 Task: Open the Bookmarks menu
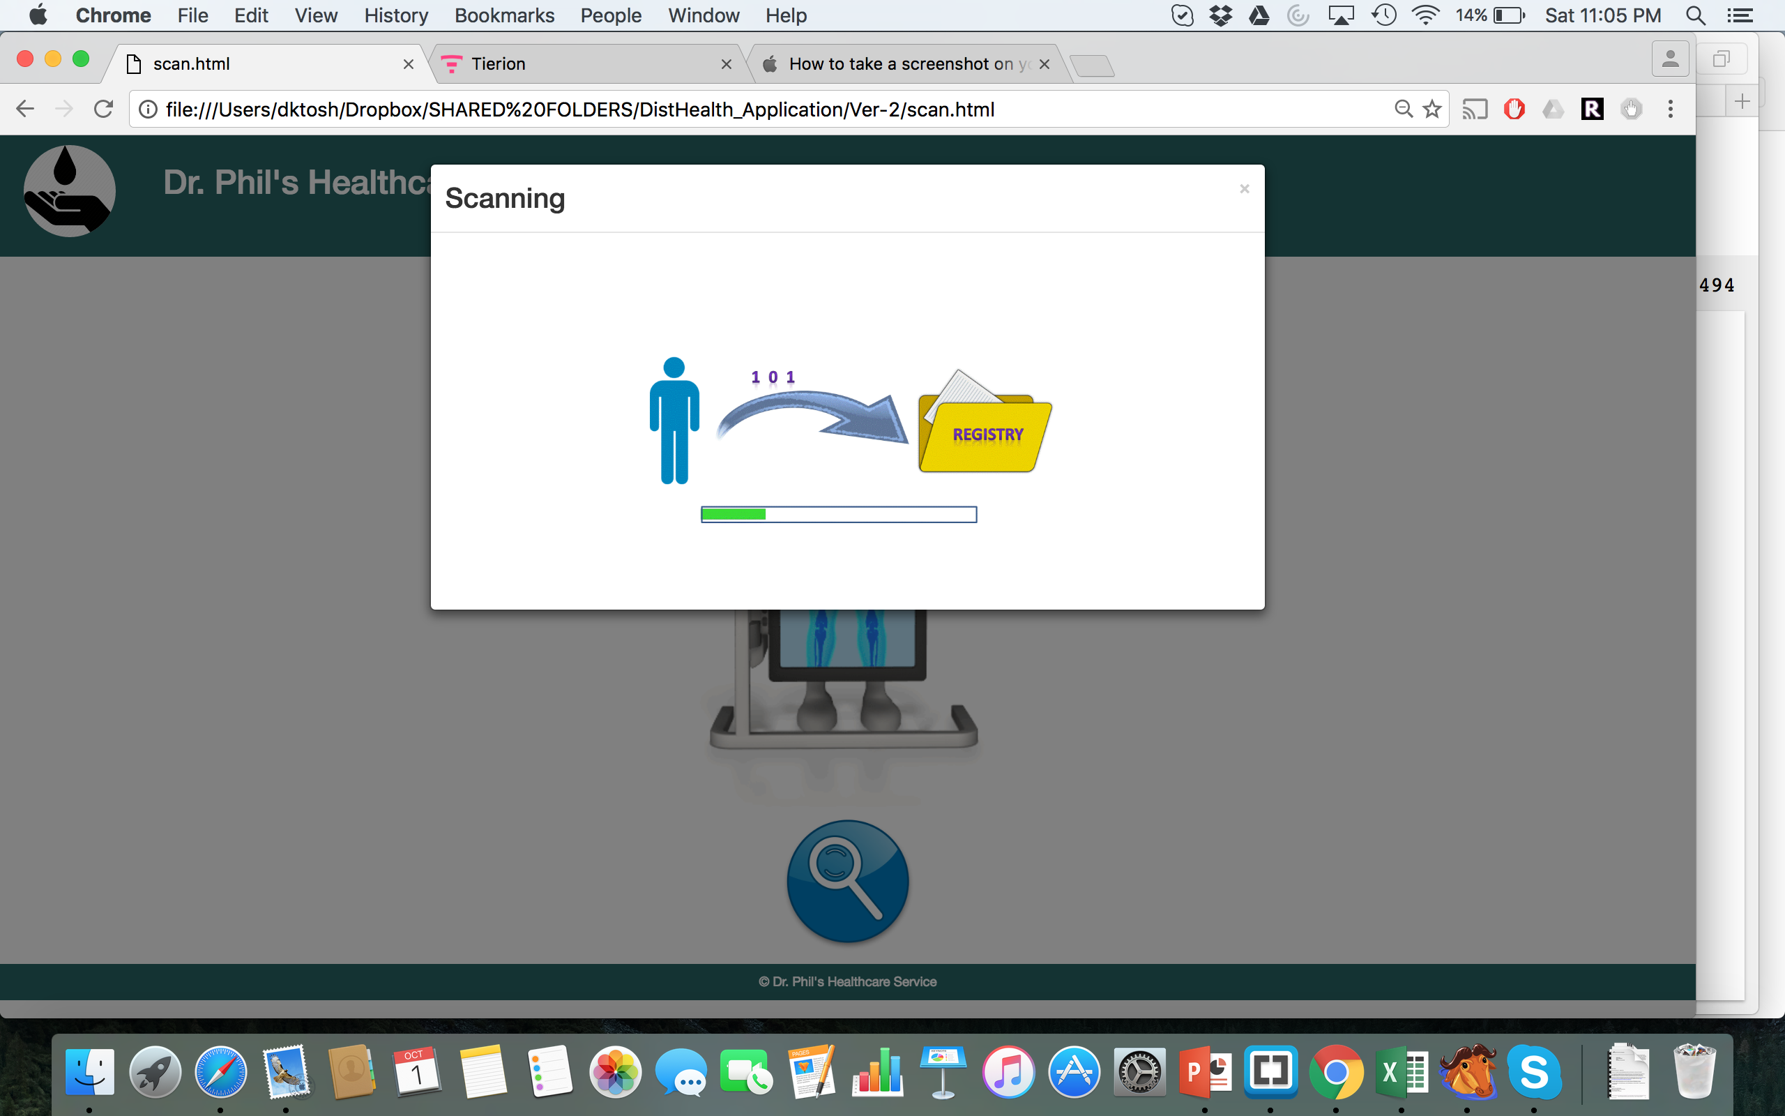504,15
